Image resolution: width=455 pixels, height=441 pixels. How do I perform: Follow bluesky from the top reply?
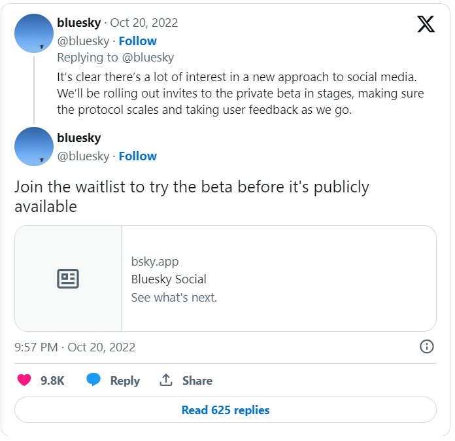click(x=137, y=41)
